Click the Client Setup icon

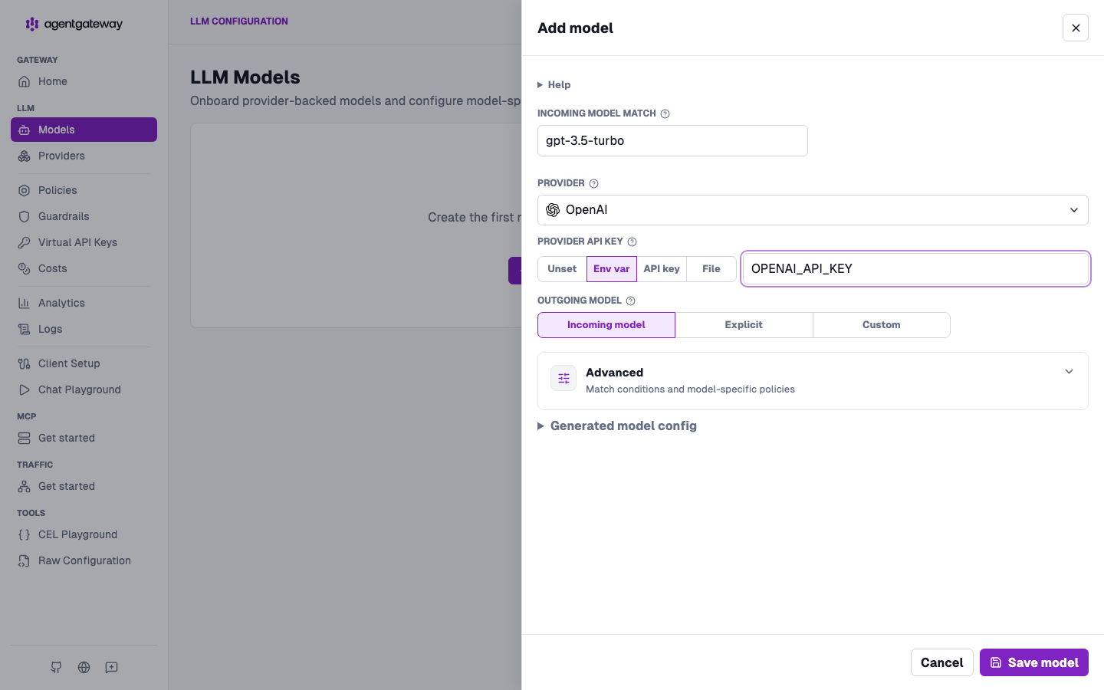click(25, 363)
